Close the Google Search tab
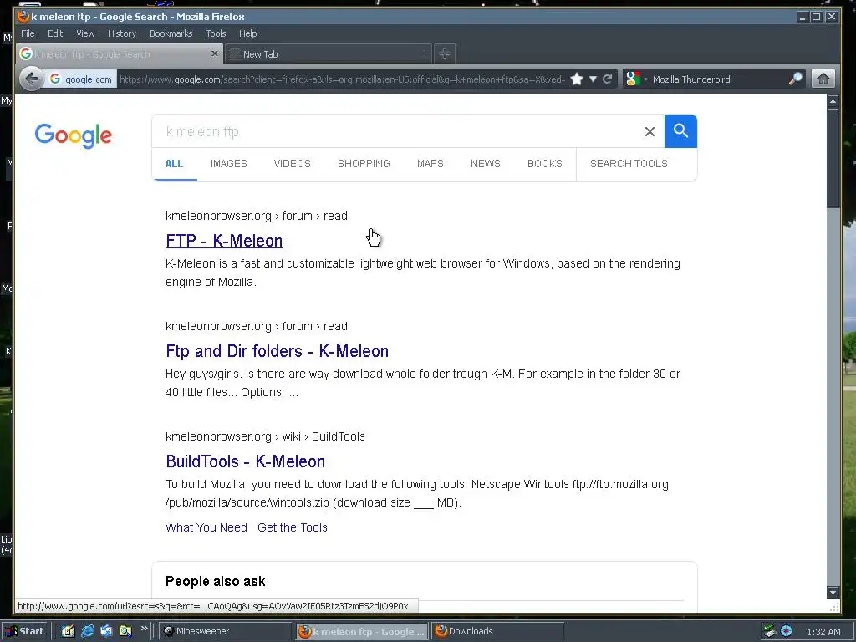Viewport: 856px width, 642px height. (215, 53)
